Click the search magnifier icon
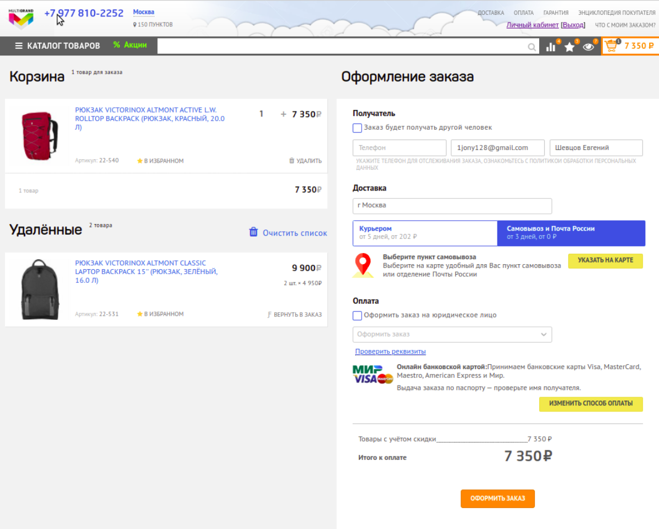This screenshot has width=659, height=529. pos(531,47)
